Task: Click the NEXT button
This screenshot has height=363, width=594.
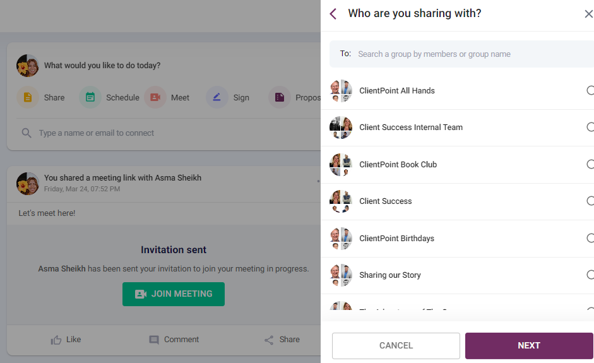Action: tap(529, 345)
